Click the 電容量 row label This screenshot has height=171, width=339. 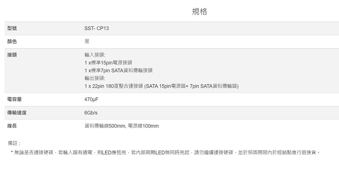[x=14, y=99]
